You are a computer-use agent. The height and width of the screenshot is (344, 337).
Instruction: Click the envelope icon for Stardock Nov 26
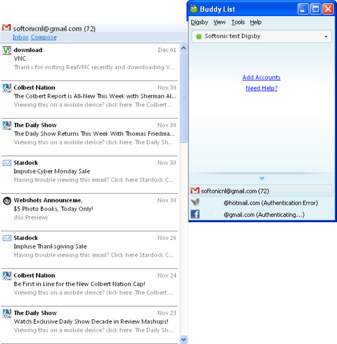click(7, 238)
